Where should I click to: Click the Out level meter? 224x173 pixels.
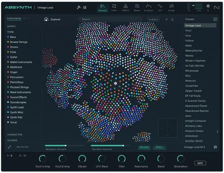coord(199,6)
